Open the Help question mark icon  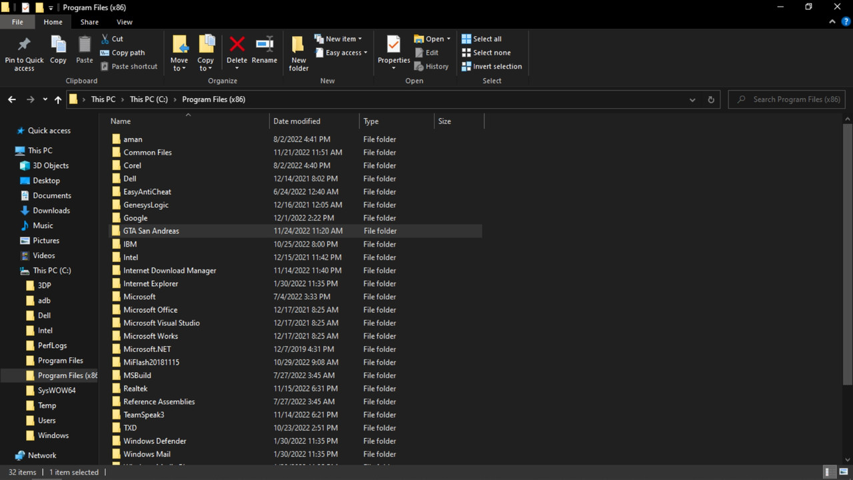click(846, 22)
